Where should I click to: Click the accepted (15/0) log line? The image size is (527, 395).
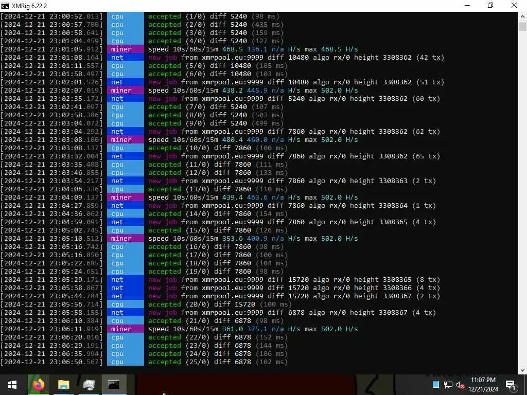click(x=144, y=230)
